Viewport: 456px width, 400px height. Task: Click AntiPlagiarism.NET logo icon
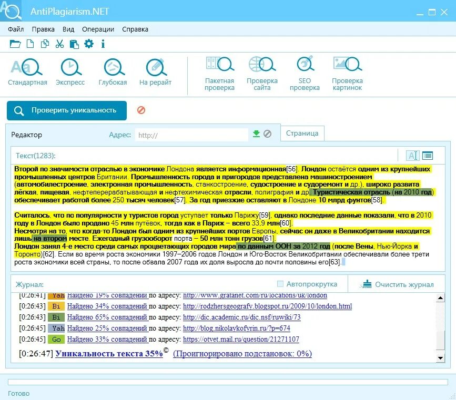click(11, 11)
